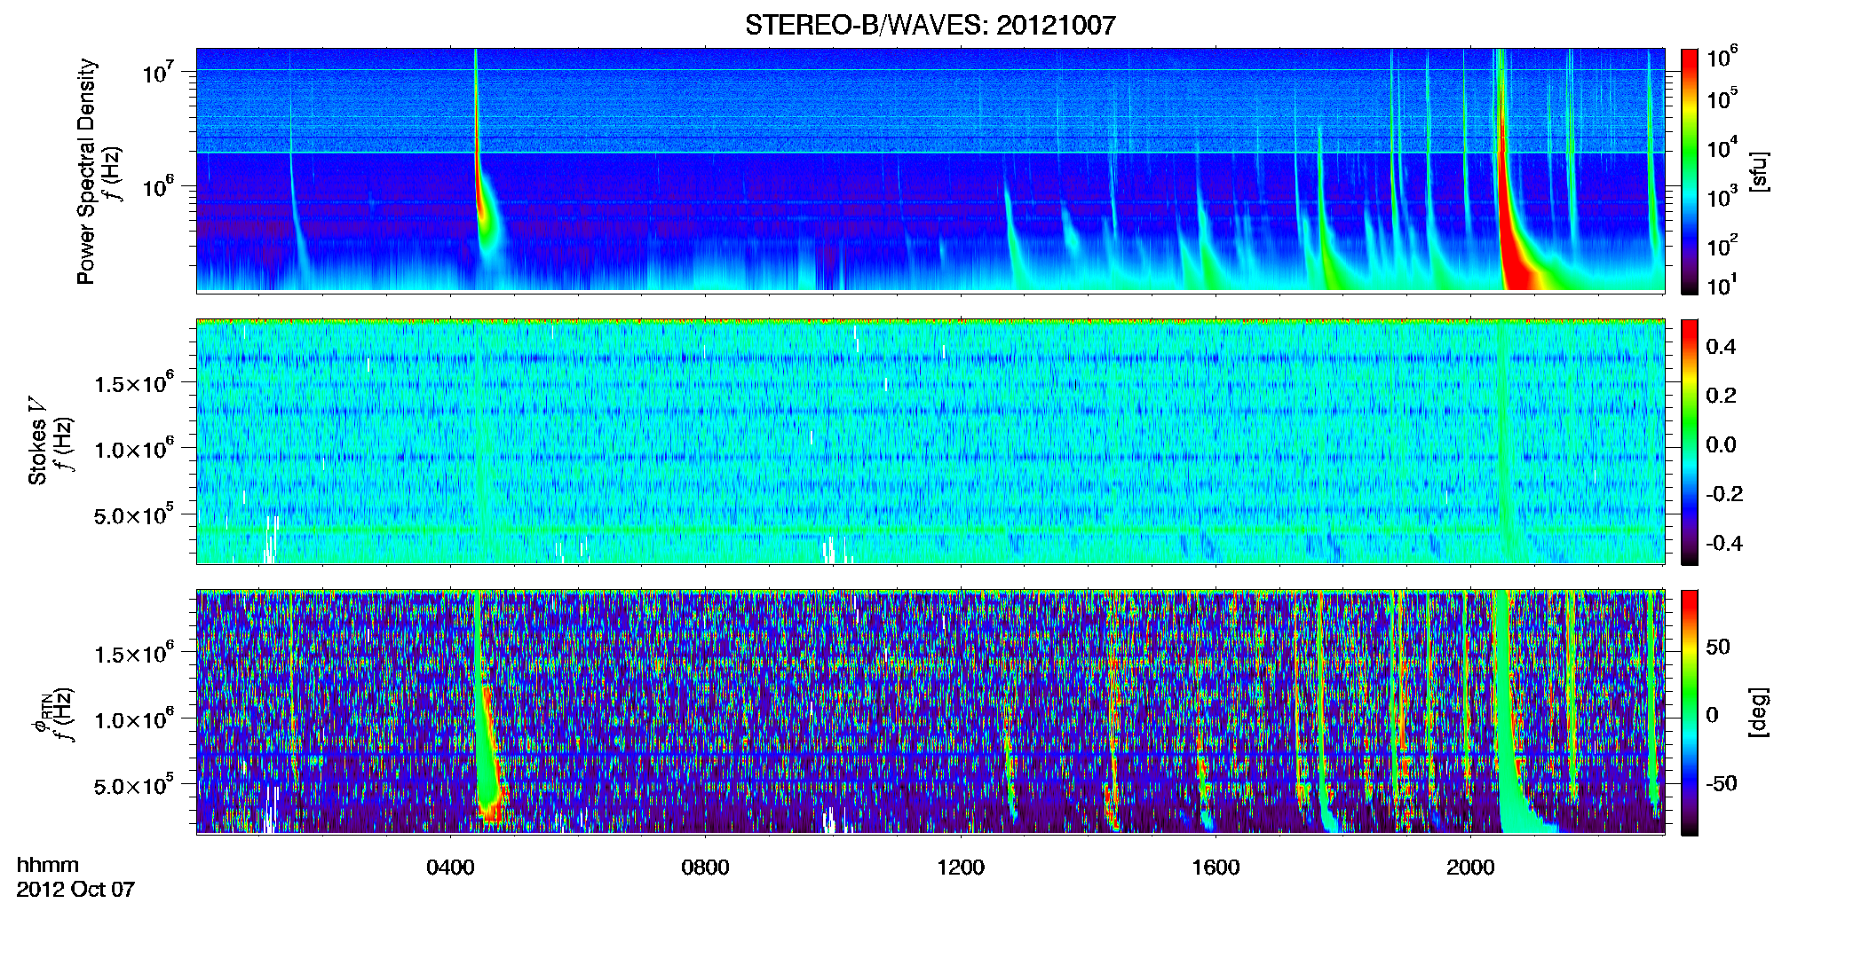Click the Power Spectral Density axis label
The width and height of the screenshot is (1861, 958).
tap(86, 172)
